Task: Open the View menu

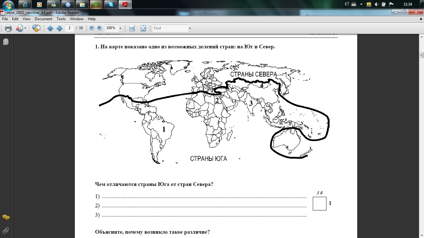Action: (x=26, y=19)
